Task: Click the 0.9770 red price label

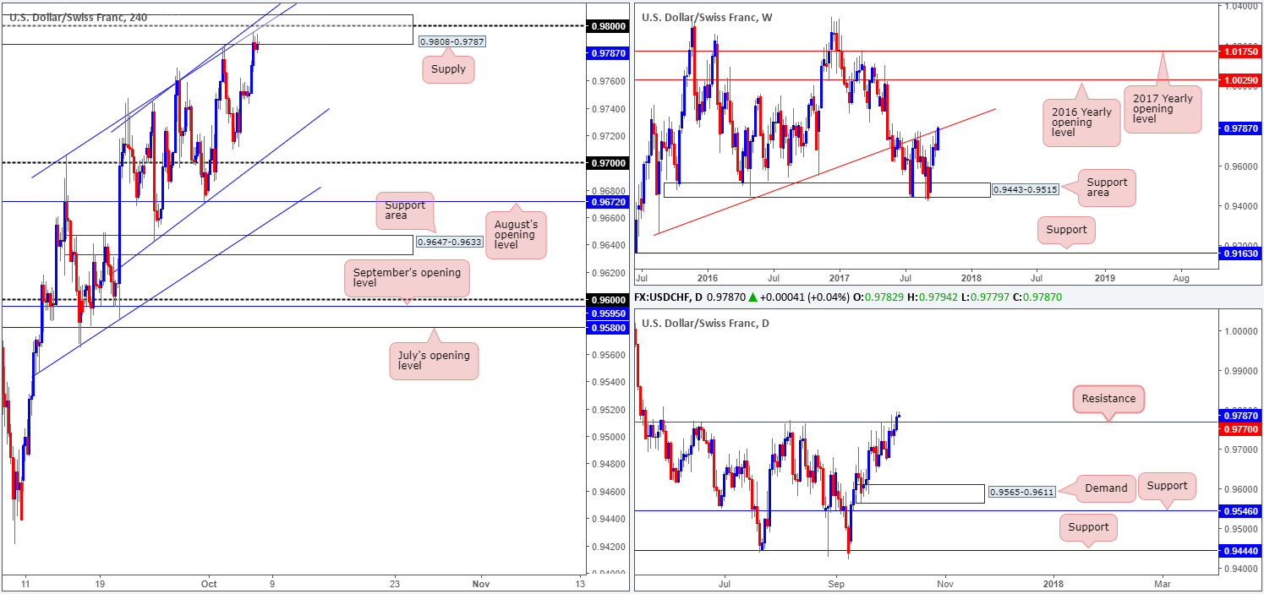Action: 1240,428
